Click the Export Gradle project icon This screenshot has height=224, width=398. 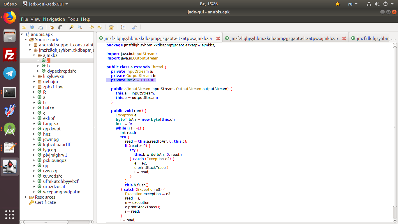[x=40, y=27]
